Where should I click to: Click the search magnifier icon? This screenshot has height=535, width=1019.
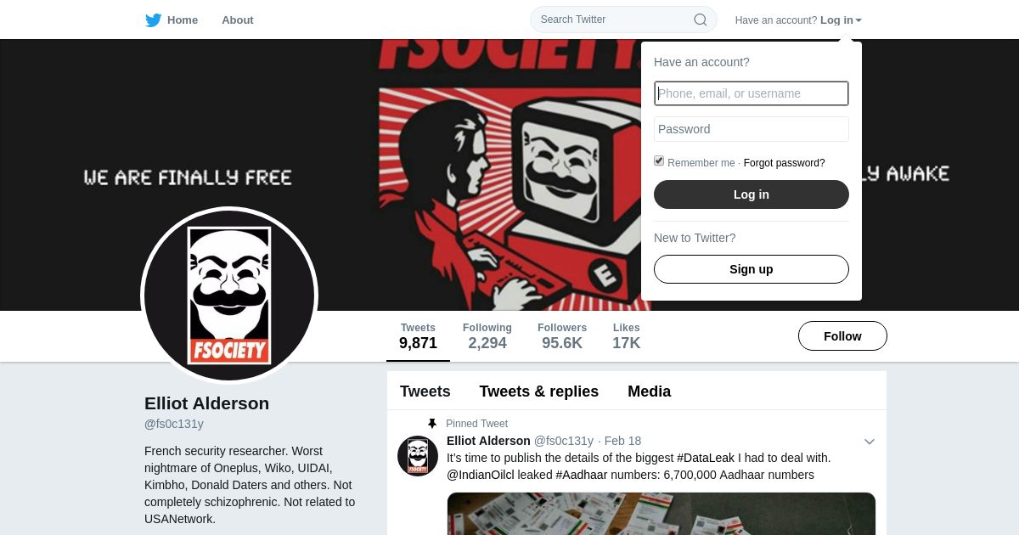[x=701, y=20]
